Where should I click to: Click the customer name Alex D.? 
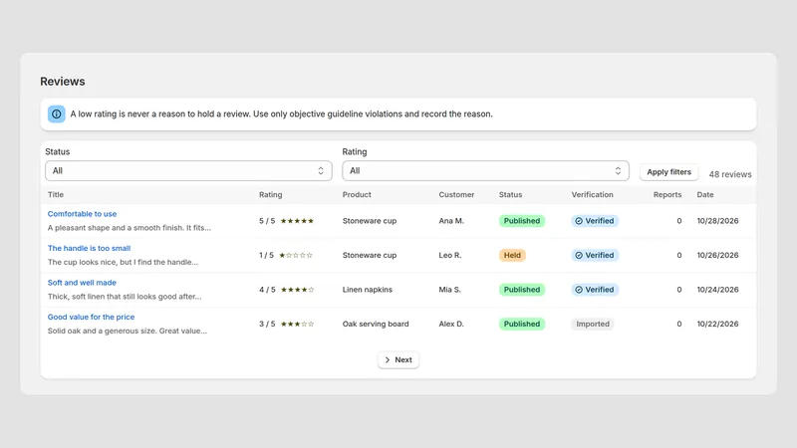tap(451, 324)
